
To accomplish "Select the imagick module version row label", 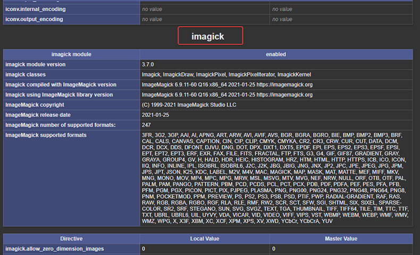I will pos(36,64).
